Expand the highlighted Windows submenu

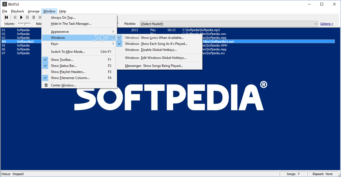click(x=80, y=38)
